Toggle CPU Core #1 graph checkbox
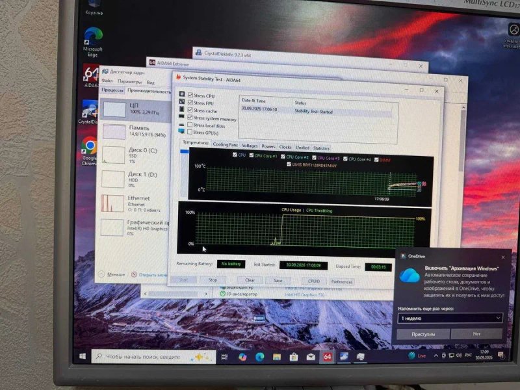 252,155
